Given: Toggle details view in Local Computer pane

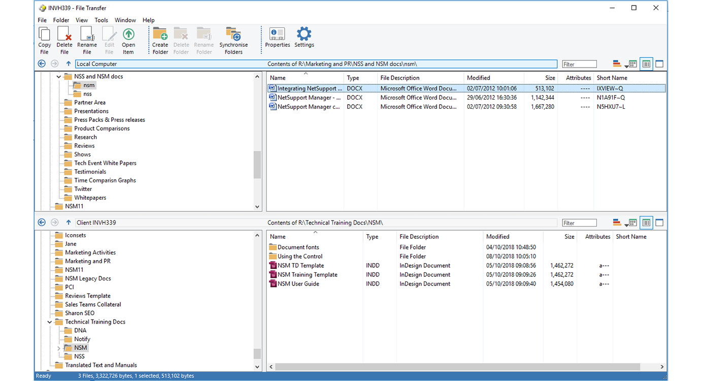Looking at the screenshot, I should [x=646, y=64].
